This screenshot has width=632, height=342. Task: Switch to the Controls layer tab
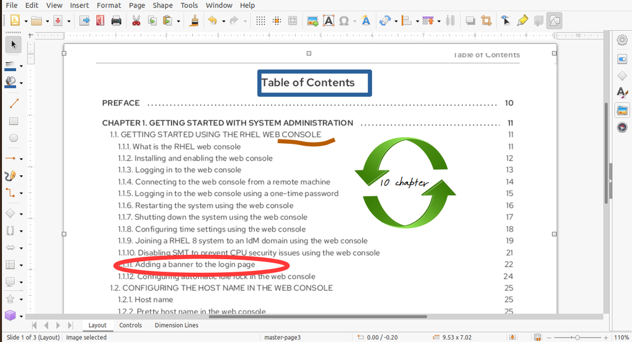click(x=131, y=325)
